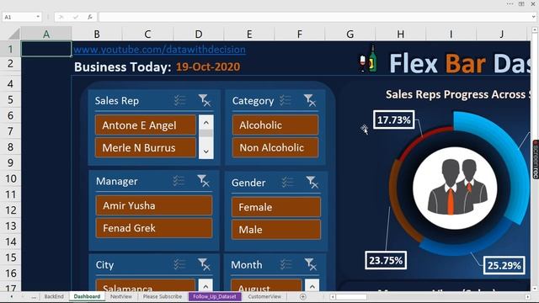
Task: Open CustomerView sheet tab
Action: click(264, 296)
